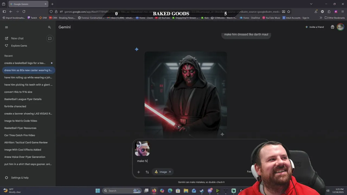Search chats with the magnifier icon

point(49,27)
